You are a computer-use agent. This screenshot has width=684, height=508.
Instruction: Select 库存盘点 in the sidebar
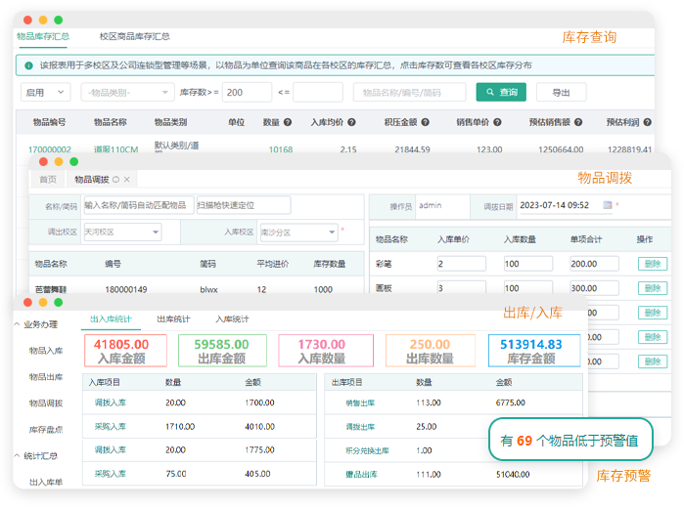pyautogui.click(x=46, y=430)
